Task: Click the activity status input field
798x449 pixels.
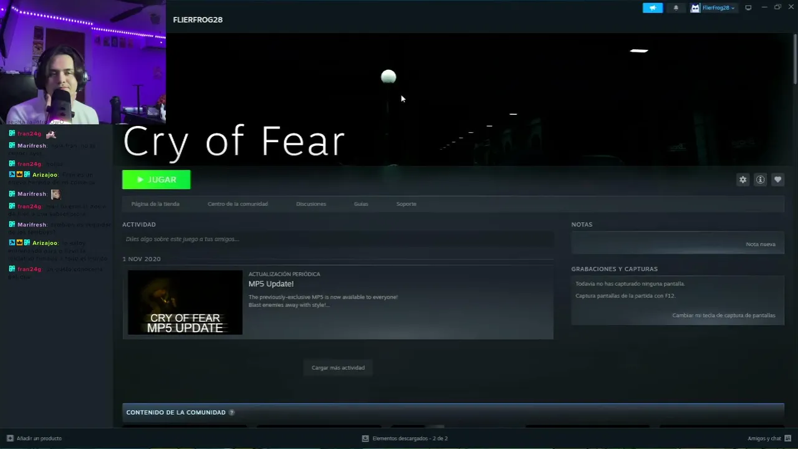Action: pyautogui.click(x=338, y=239)
